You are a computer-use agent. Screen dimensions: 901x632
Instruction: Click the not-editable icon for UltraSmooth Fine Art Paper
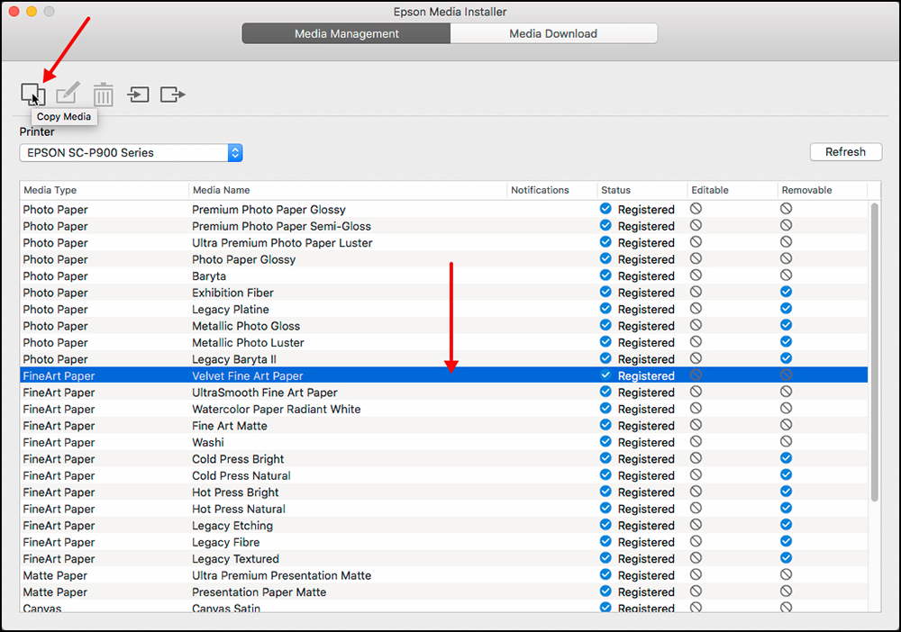[x=696, y=392]
